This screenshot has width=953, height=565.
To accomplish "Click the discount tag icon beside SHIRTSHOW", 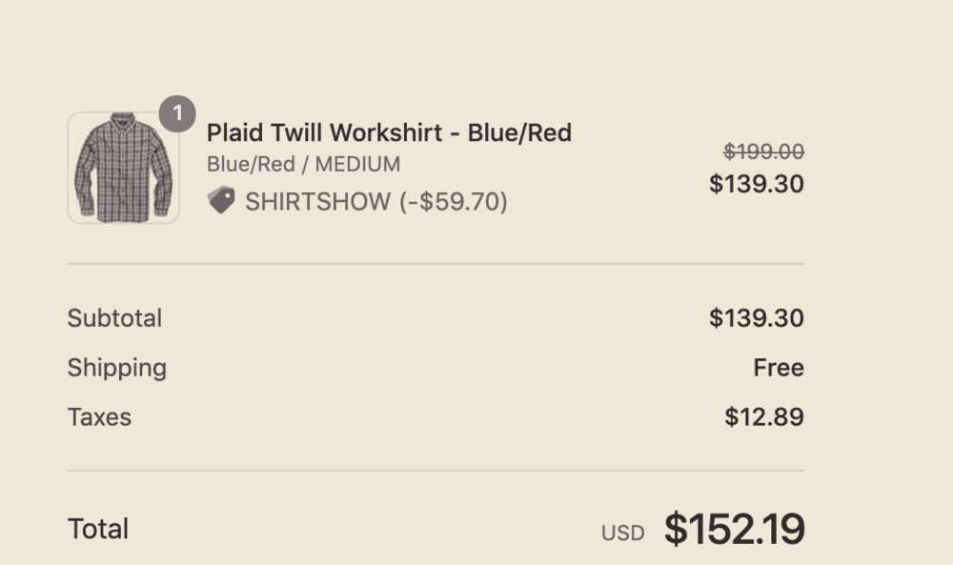I will coord(221,200).
